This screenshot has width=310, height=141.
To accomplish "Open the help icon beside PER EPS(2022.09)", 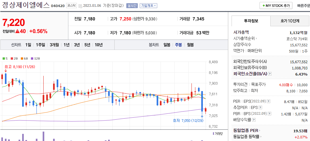I will 268,101.
